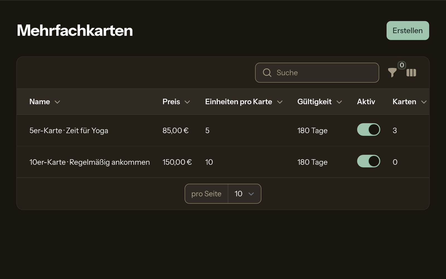
Task: Sort by Preis column chevron
Action: [x=187, y=102]
